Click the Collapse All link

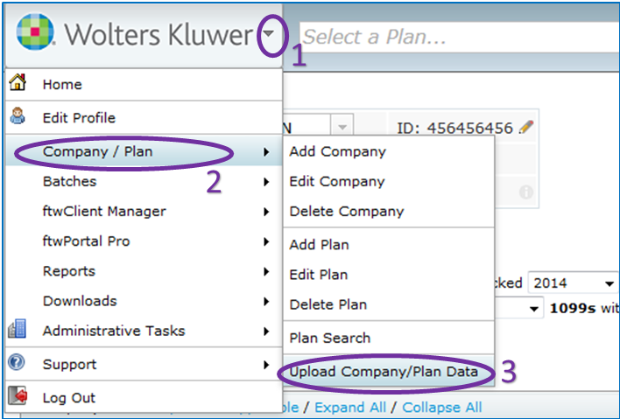[442, 408]
